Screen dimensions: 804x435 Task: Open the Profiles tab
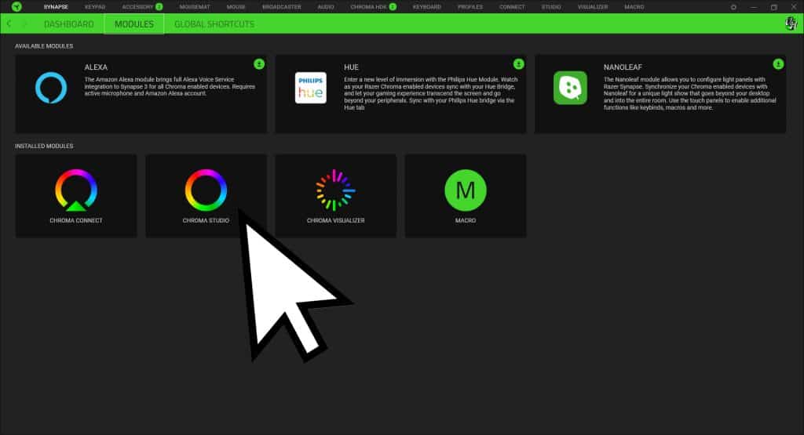tap(470, 7)
